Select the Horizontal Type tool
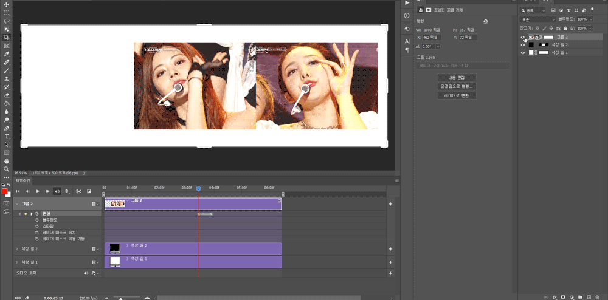This screenshot has width=608, height=300. (x=7, y=136)
